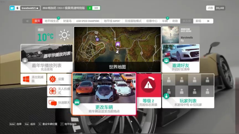Click the Y 地平线车队 hint
Viewport: 239px width, 134px height.
coord(69,124)
